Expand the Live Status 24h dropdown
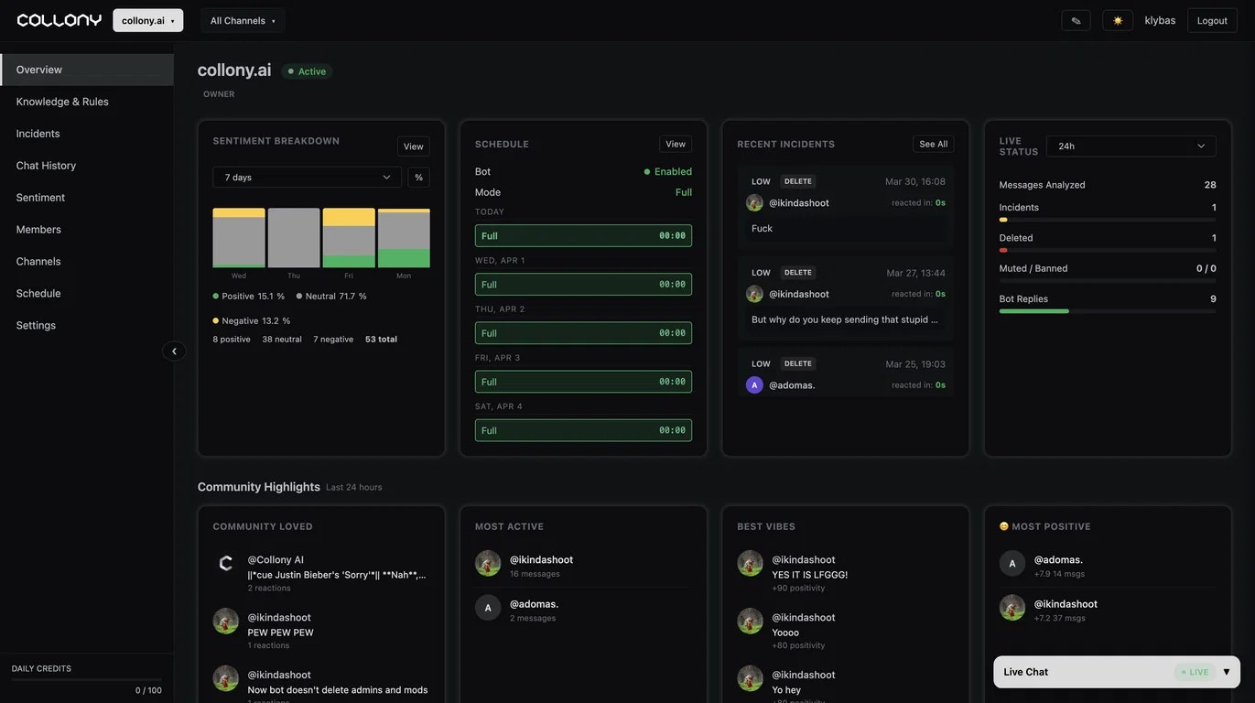The image size is (1255, 703). coord(1131,146)
